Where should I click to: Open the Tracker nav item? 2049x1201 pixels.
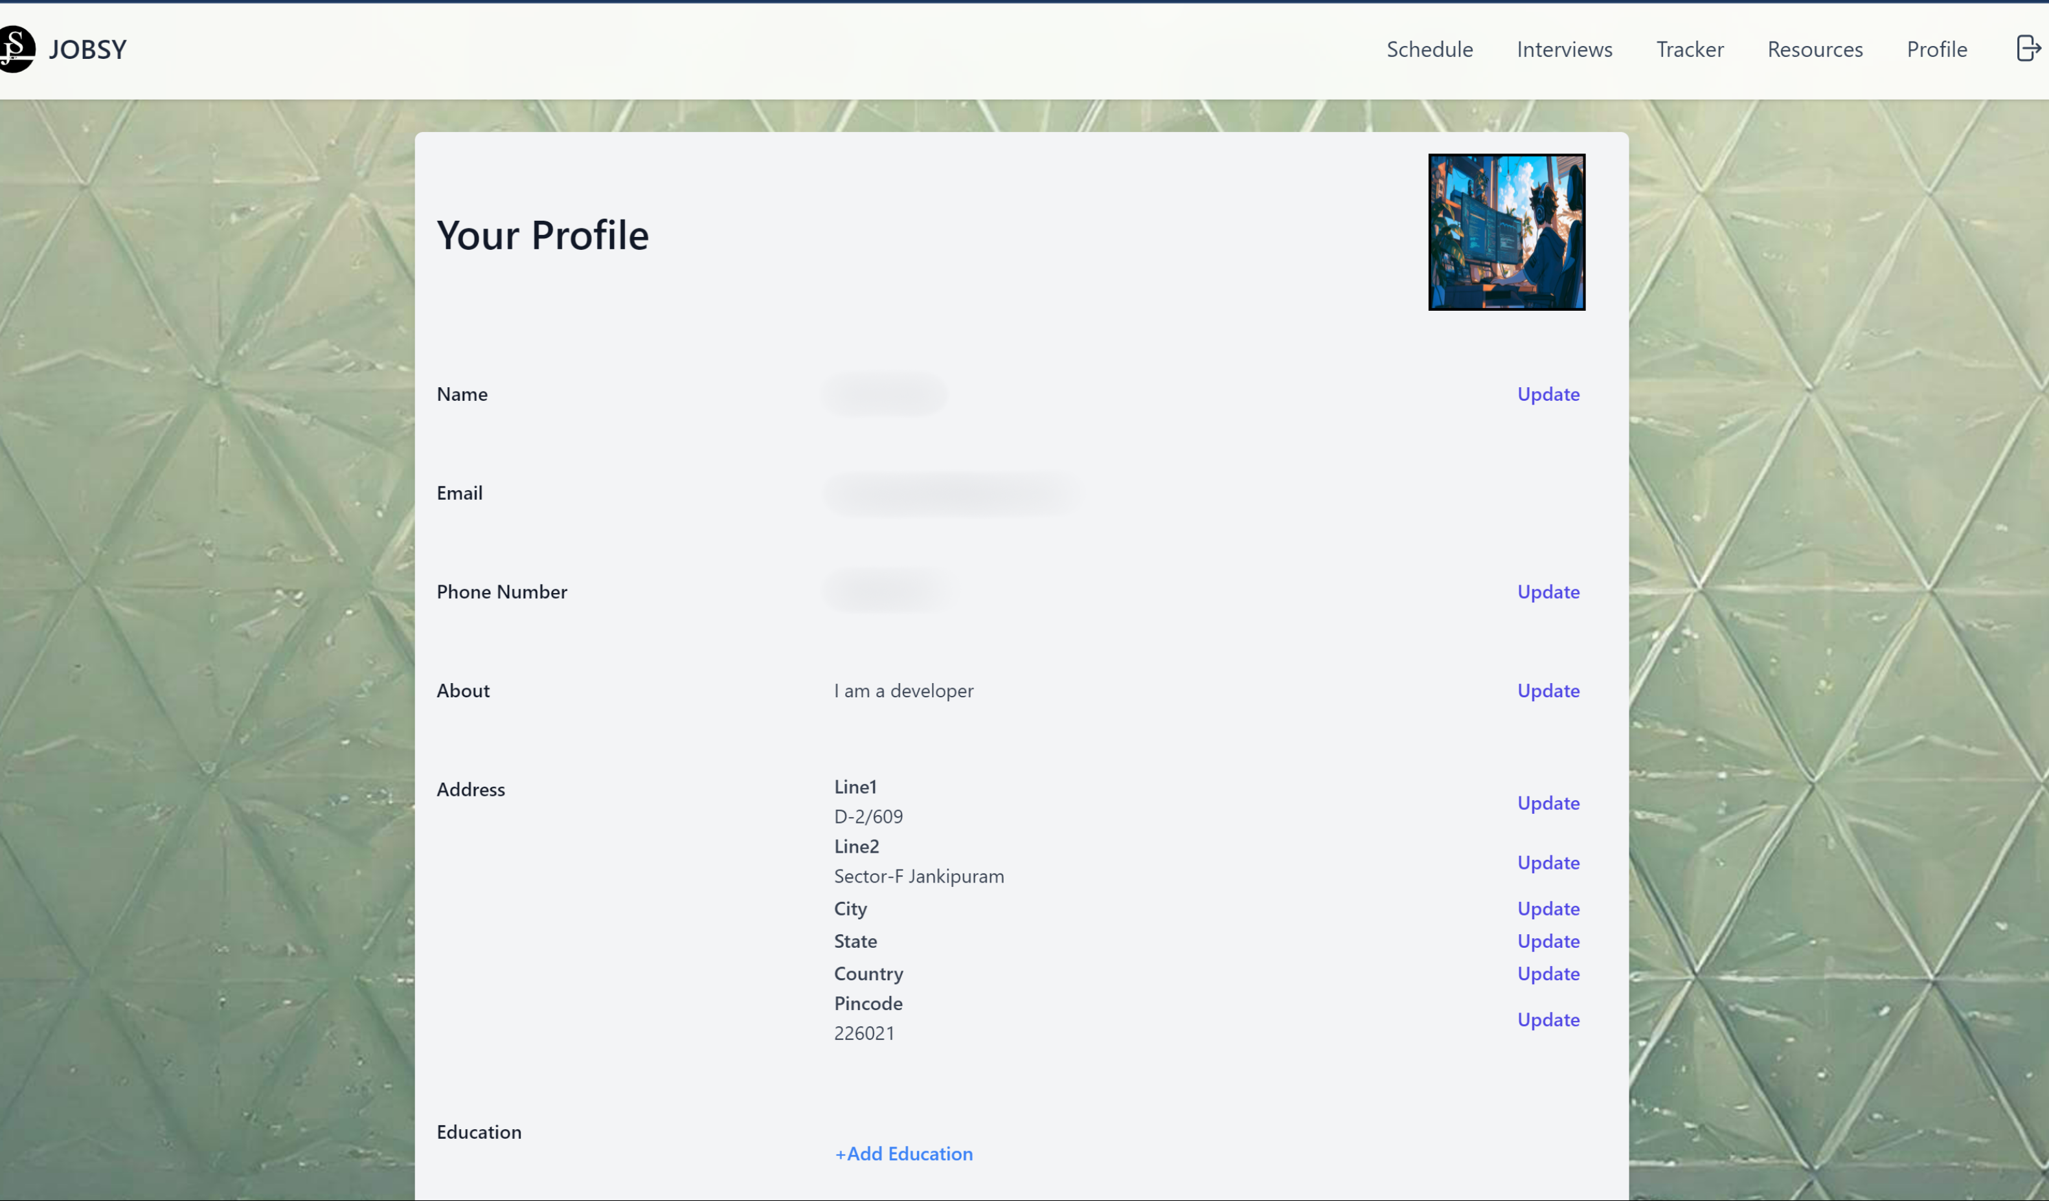pyautogui.click(x=1690, y=50)
